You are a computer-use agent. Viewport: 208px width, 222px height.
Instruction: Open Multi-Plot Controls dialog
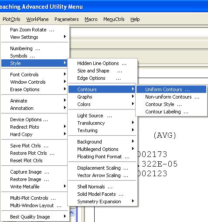(x=34, y=198)
